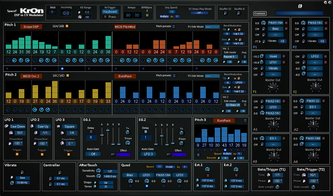
Task: Select the Scope DSP output for Pitch 1
Action: click(31, 27)
